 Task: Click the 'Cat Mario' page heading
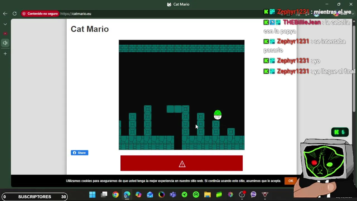(x=90, y=29)
